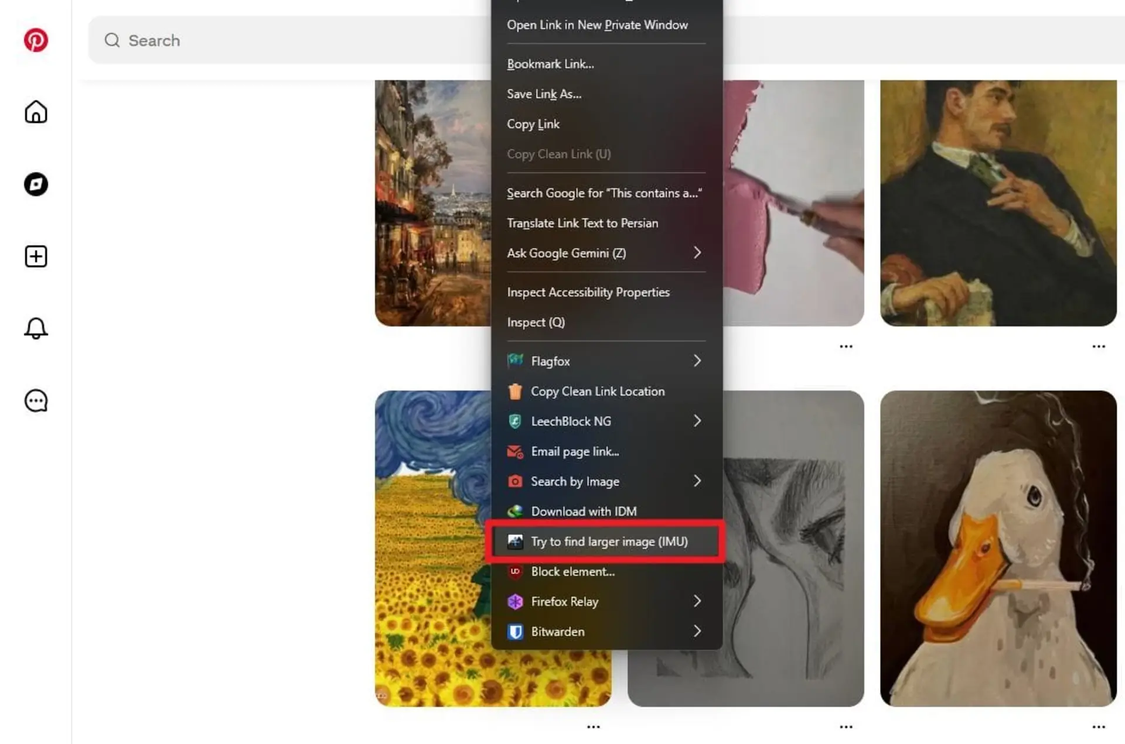Select Try to find larger image (IMU)
The width and height of the screenshot is (1125, 744).
pyautogui.click(x=606, y=541)
